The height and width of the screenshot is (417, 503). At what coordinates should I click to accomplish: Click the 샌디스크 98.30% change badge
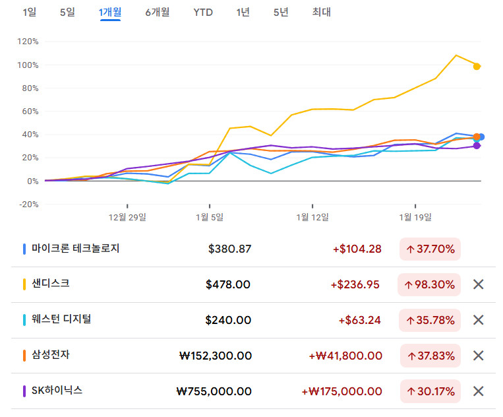(x=430, y=284)
